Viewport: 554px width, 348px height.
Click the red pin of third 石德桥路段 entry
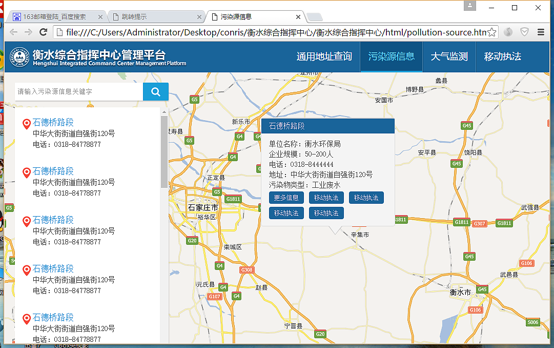pos(27,222)
